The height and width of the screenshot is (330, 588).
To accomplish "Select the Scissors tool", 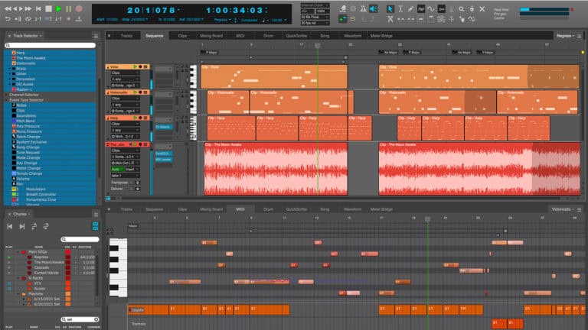I will [x=390, y=18].
